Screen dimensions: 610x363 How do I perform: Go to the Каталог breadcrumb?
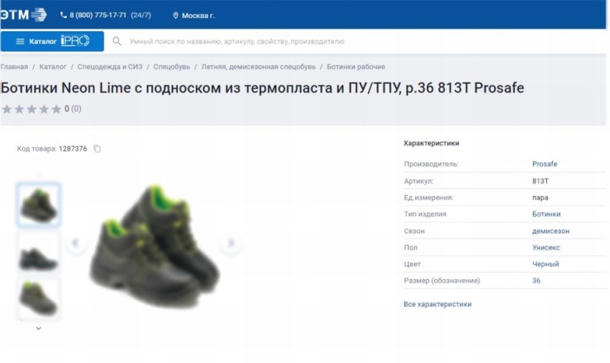(x=52, y=67)
